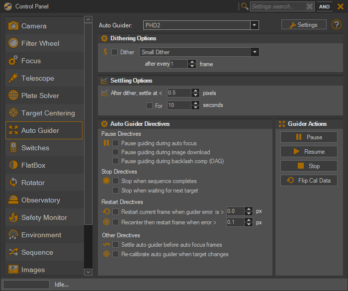348x291 pixels.
Task: Click the sidebar scroll down arrow
Action: click(88, 272)
